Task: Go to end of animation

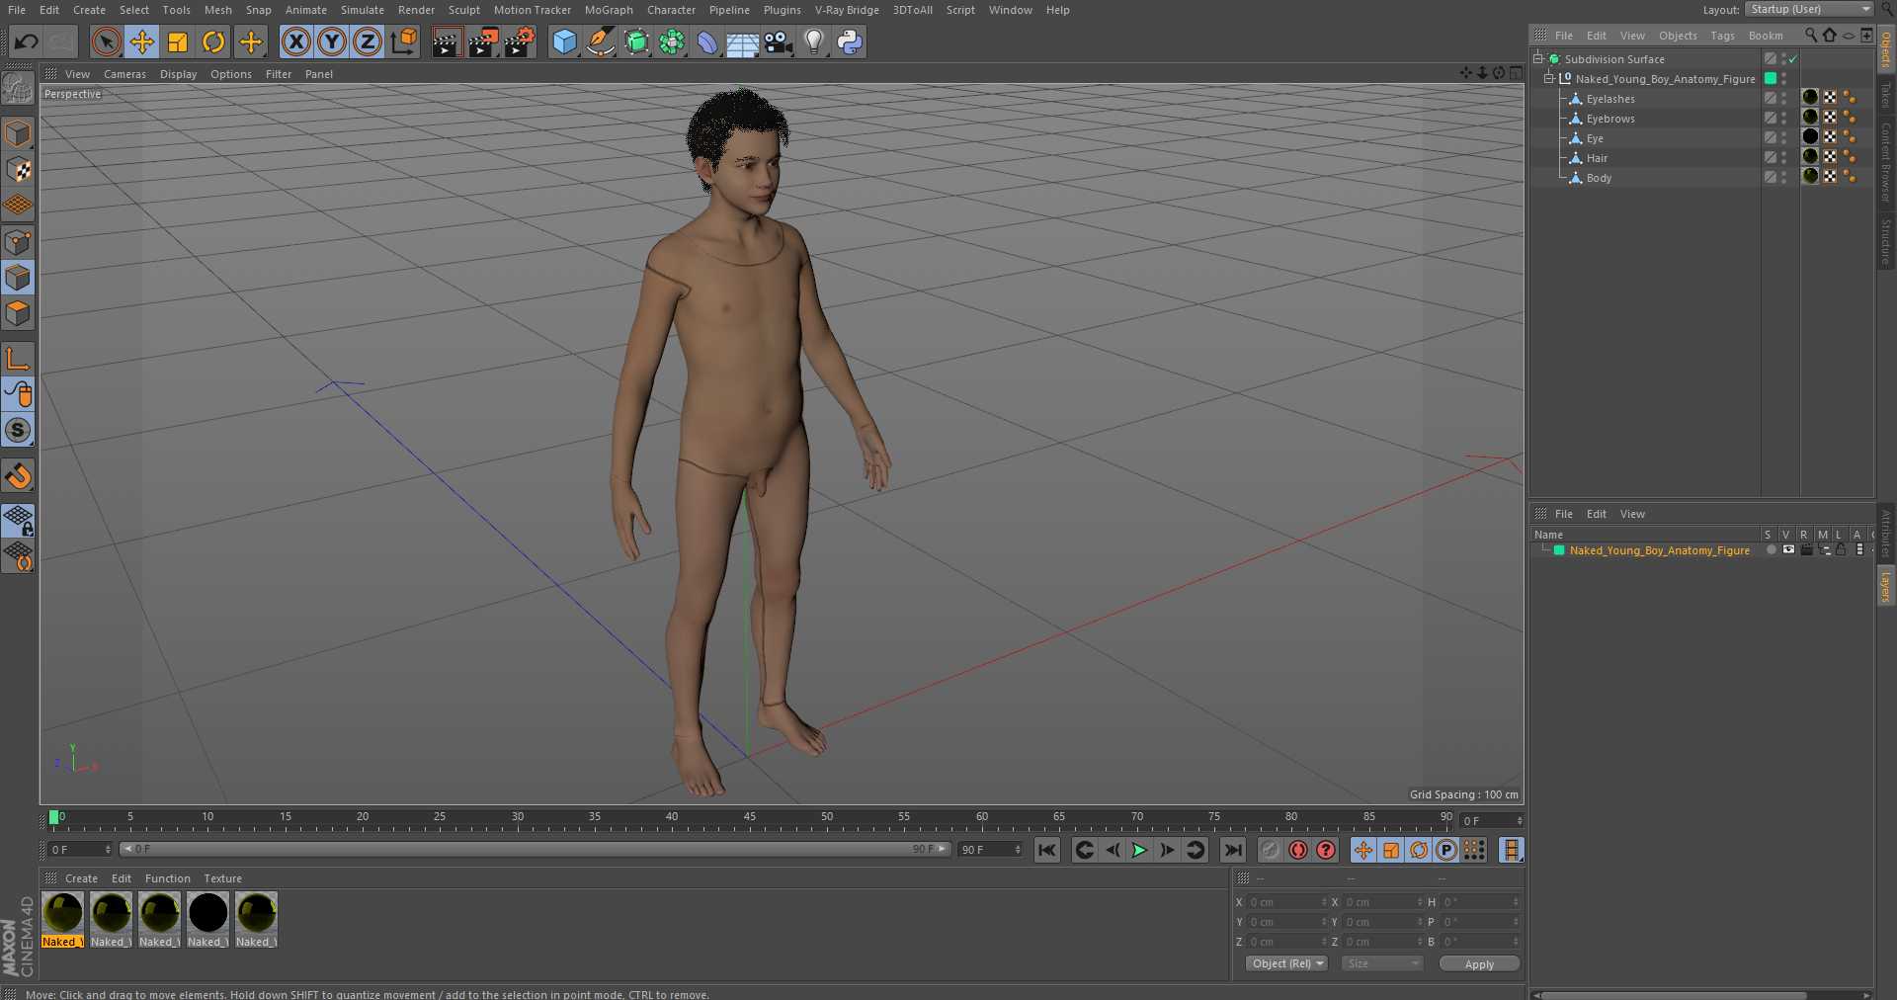Action: click(x=1233, y=850)
